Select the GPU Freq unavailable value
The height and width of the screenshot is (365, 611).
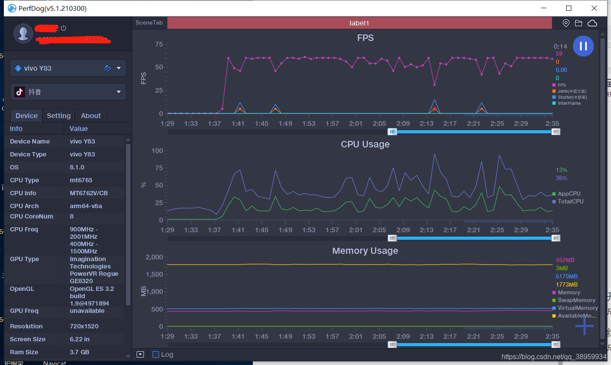pos(87,311)
